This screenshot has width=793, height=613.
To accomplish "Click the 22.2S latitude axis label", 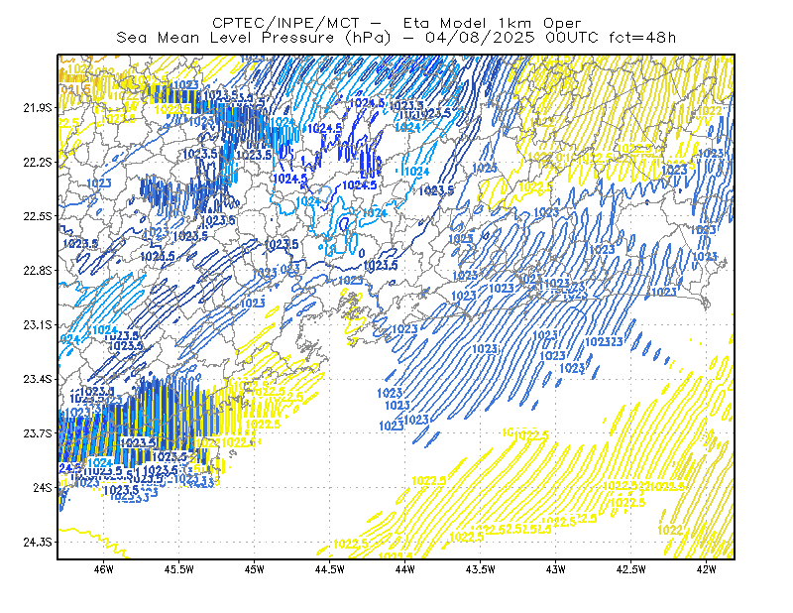I will (38, 162).
